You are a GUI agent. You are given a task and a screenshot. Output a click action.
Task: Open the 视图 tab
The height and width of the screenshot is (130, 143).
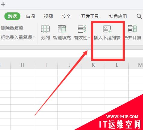(x=48, y=16)
